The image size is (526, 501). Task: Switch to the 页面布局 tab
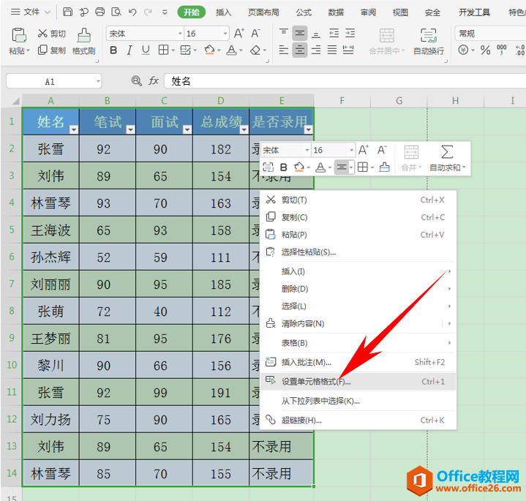click(263, 12)
